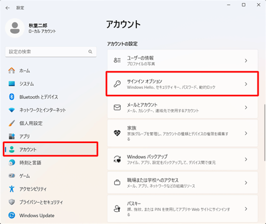Open プライバシーとセキュリティ settings

(x=51, y=202)
